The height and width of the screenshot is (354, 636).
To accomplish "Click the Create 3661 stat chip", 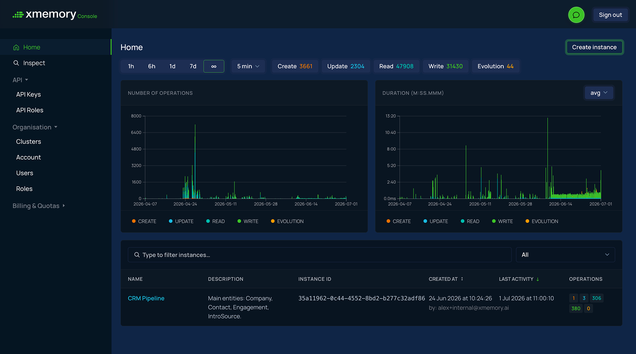I will [295, 66].
